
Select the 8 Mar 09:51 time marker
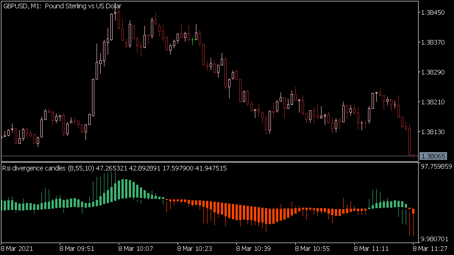(x=77, y=249)
